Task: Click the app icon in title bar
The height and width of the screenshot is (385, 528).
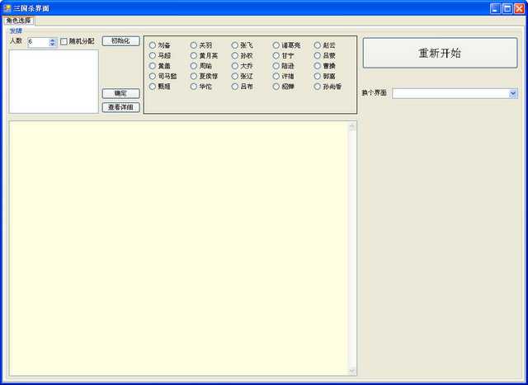Action: [x=7, y=7]
